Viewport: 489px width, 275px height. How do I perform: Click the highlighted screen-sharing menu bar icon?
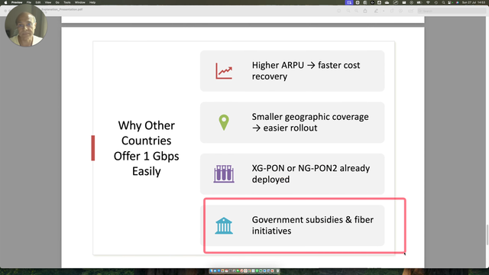pos(349,2)
